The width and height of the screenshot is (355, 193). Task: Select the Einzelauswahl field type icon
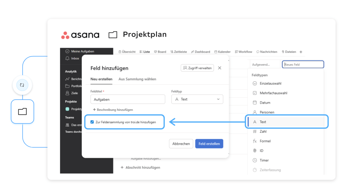[x=255, y=83]
